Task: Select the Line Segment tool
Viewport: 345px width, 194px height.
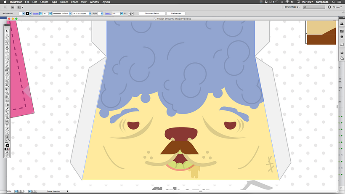Action: click(x=7, y=54)
